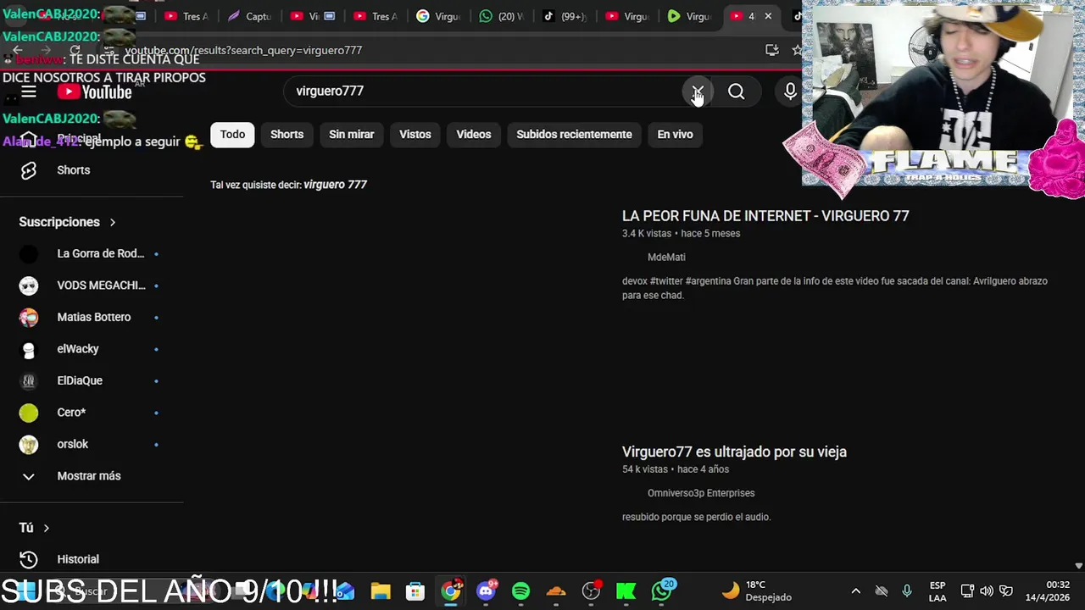Open the display/cast tray icon
Screen dimensions: 1085x610
967,591
